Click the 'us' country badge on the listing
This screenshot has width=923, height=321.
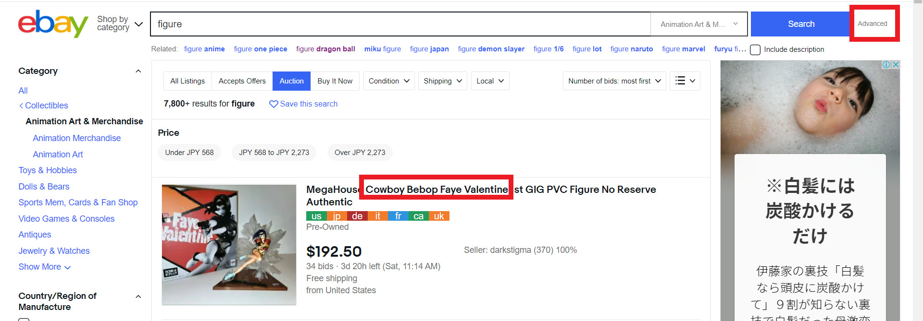click(x=316, y=216)
